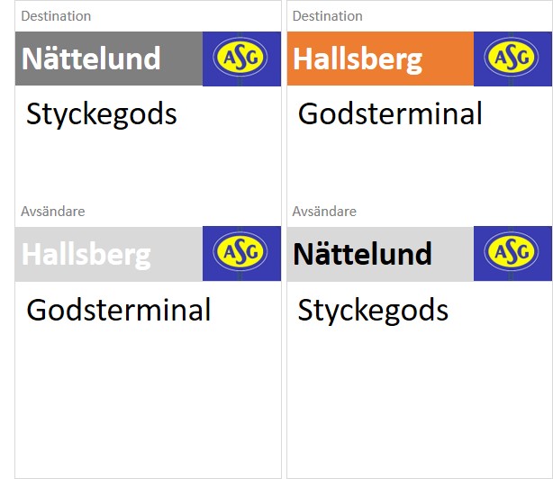This screenshot has width=553, height=479.
Task: Click ASG logo beside black Nättelund sender
Action: [512, 252]
